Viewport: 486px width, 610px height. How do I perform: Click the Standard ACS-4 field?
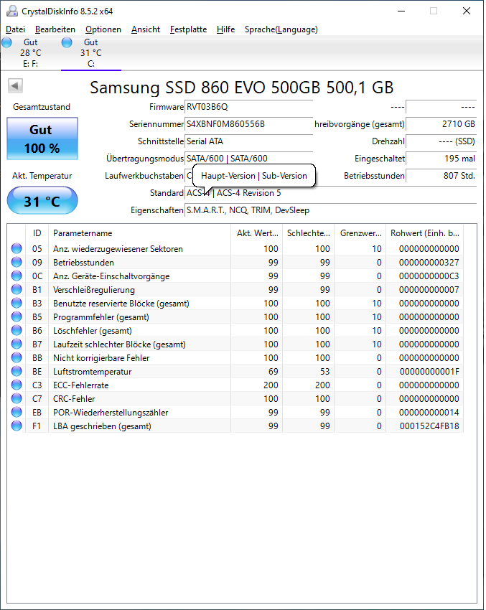[x=330, y=192]
